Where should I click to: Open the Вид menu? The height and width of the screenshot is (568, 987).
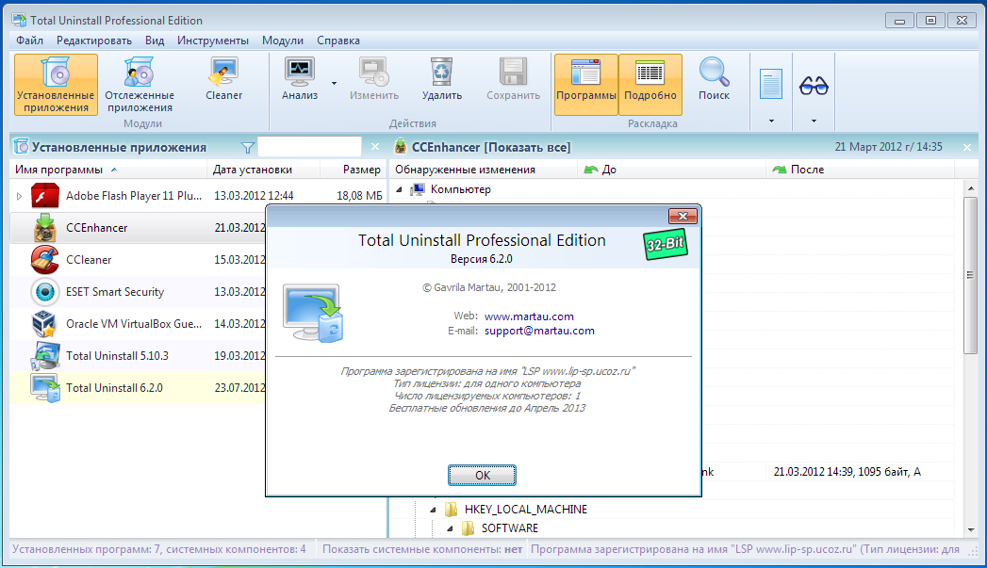click(155, 41)
